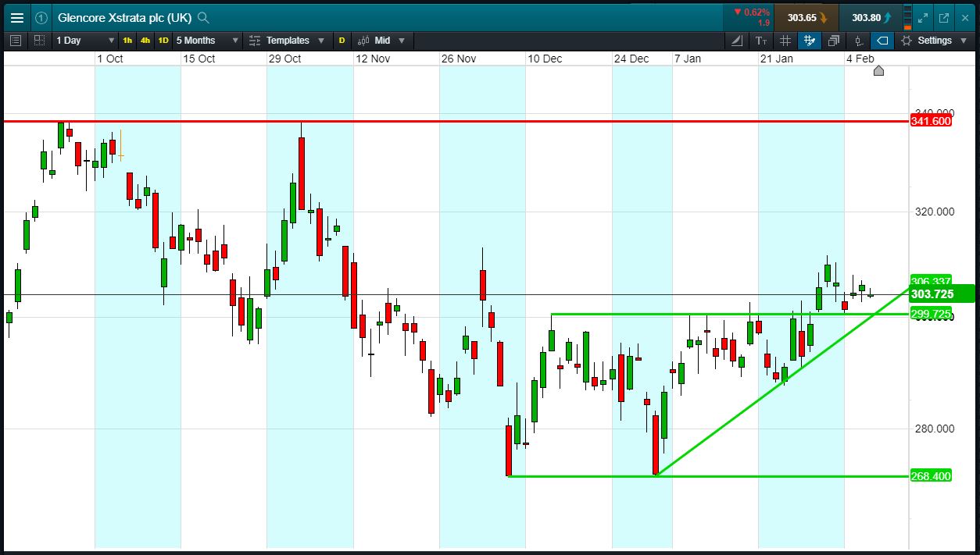The height and width of the screenshot is (555, 980).
Task: Search for an instrument with the magnifier icon
Action: (x=203, y=17)
